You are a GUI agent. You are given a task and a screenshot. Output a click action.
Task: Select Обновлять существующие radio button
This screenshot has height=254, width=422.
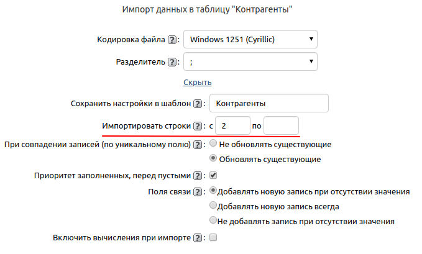[214, 159]
